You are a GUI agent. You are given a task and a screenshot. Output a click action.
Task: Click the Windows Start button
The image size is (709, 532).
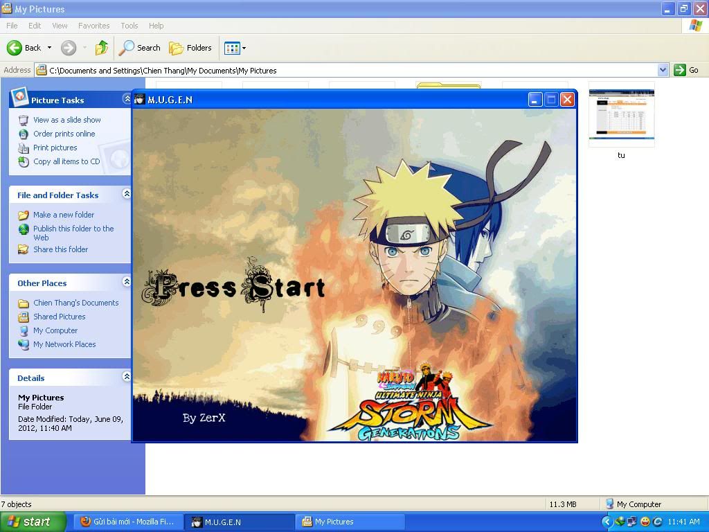33,522
